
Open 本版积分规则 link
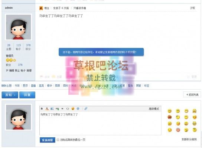189,139
